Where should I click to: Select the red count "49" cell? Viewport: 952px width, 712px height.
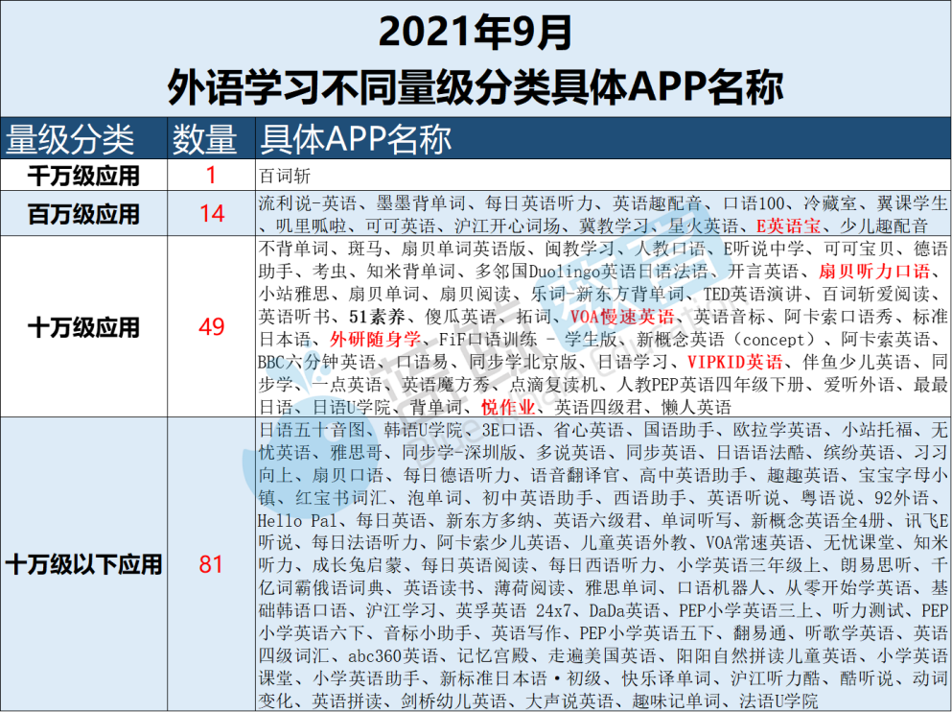pyautogui.click(x=211, y=327)
